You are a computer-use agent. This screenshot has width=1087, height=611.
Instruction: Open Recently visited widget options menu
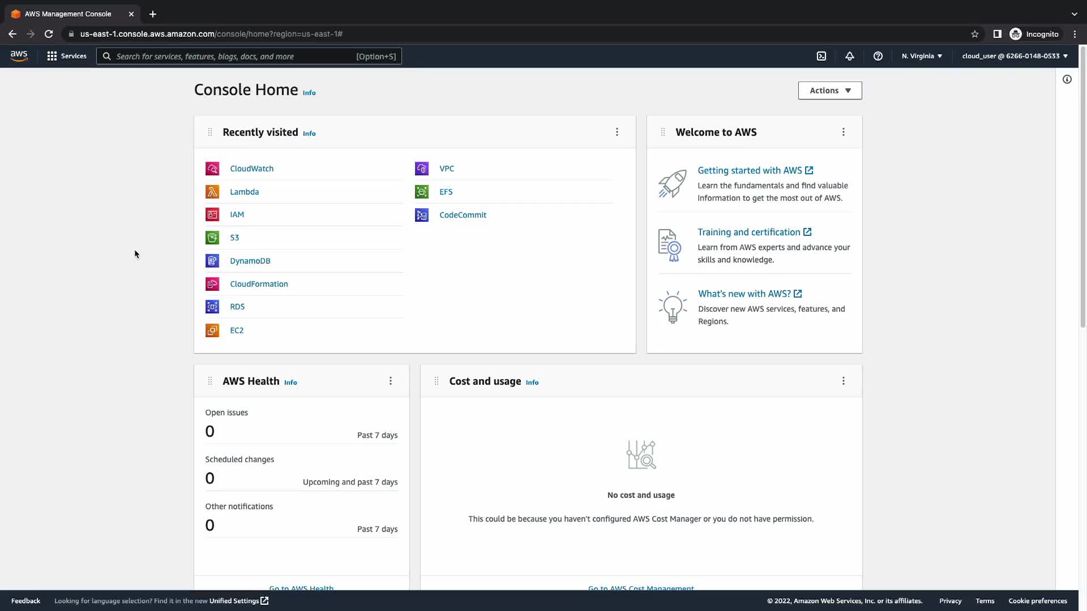pos(617,132)
